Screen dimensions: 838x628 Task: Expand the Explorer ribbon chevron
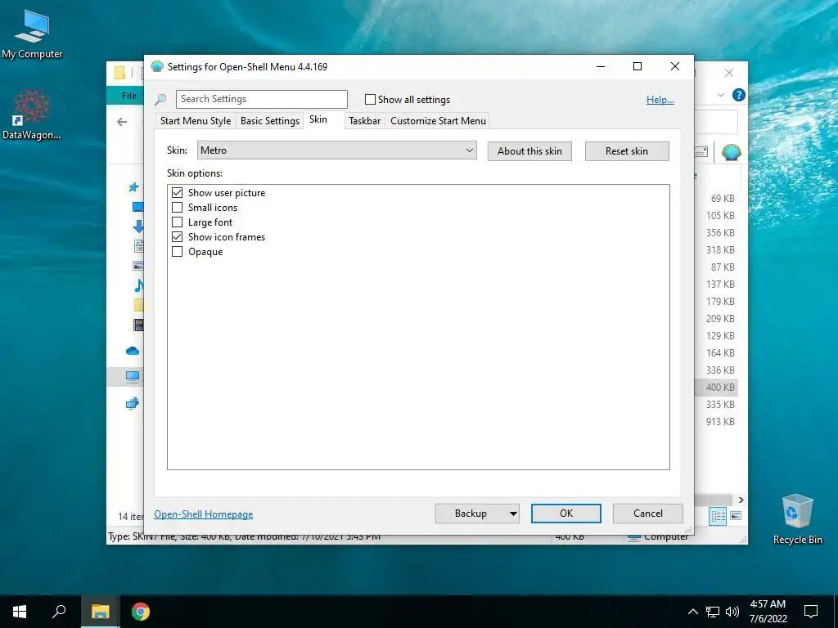(720, 95)
